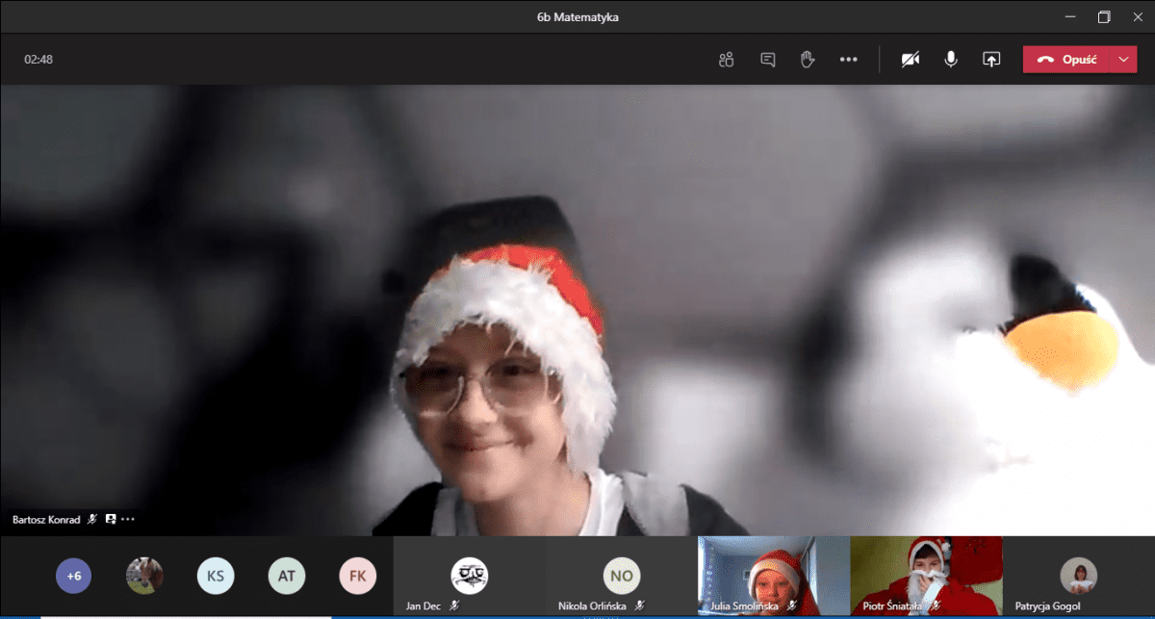Select Nikola Orlińska participant tile
Image resolution: width=1155 pixels, height=619 pixels.
(621, 577)
